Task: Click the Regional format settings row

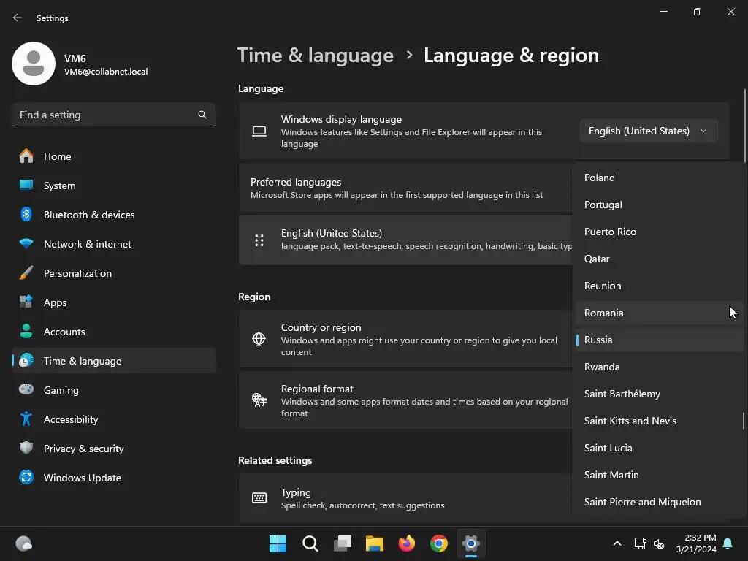Action: [x=405, y=400]
